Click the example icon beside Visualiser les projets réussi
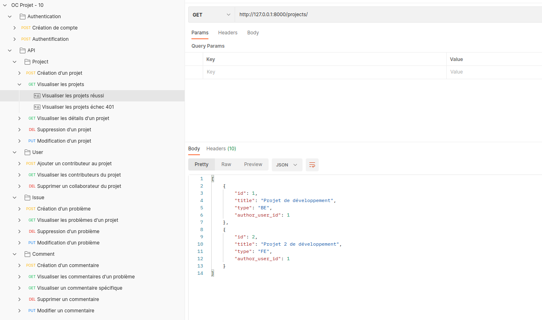 pos(37,96)
